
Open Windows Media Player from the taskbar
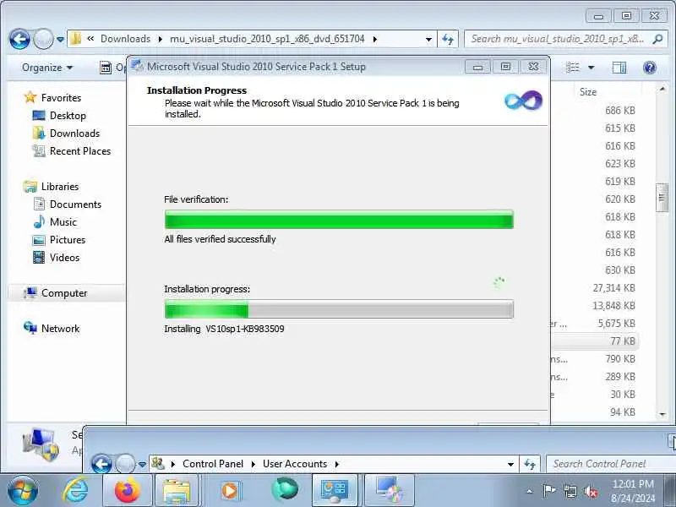coord(229,491)
